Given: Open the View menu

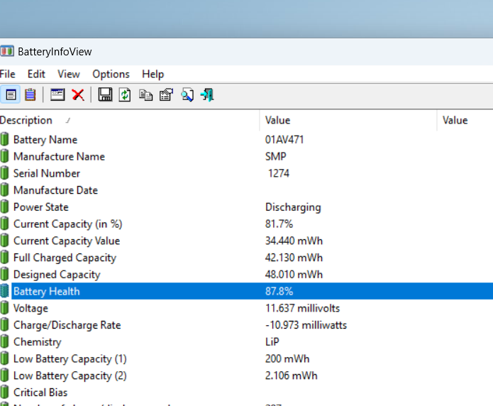Looking at the screenshot, I should tap(69, 74).
